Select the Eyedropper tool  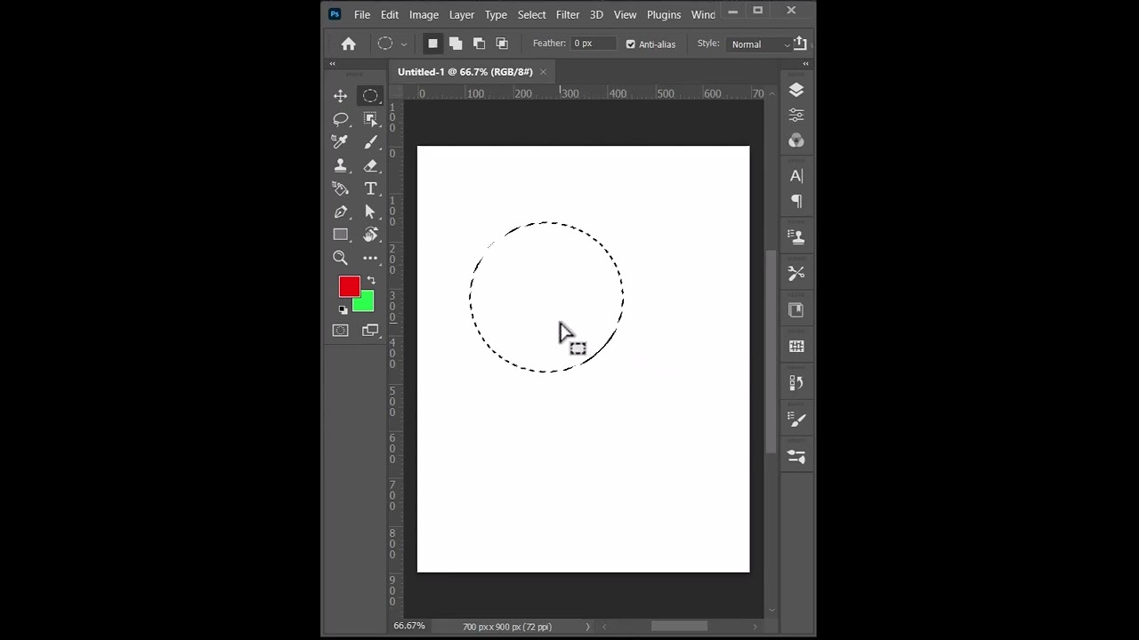[x=341, y=142]
